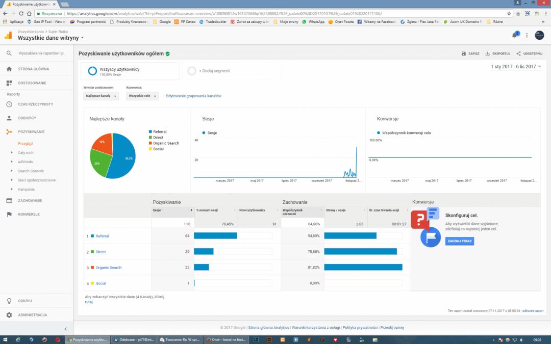Open Czas rzeczywisty in sidebar menu
This screenshot has width=551, height=344.
[36, 104]
